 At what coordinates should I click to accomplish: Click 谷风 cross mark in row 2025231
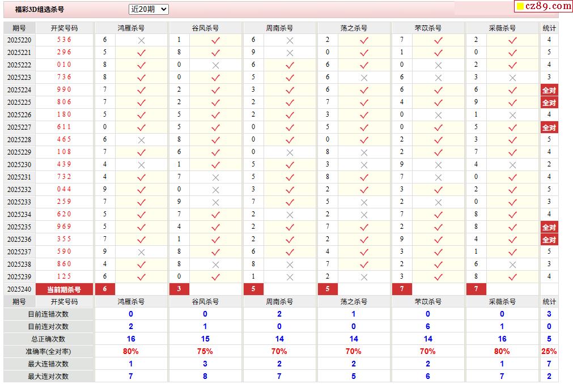click(215, 177)
